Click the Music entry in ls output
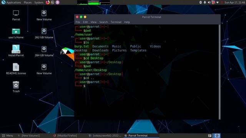 coord(116,46)
